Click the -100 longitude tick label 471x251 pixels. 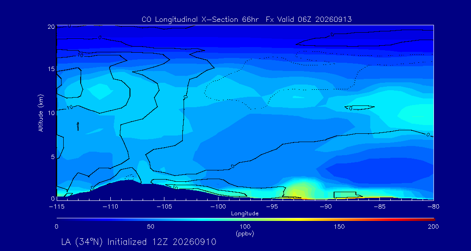pyautogui.click(x=218, y=207)
